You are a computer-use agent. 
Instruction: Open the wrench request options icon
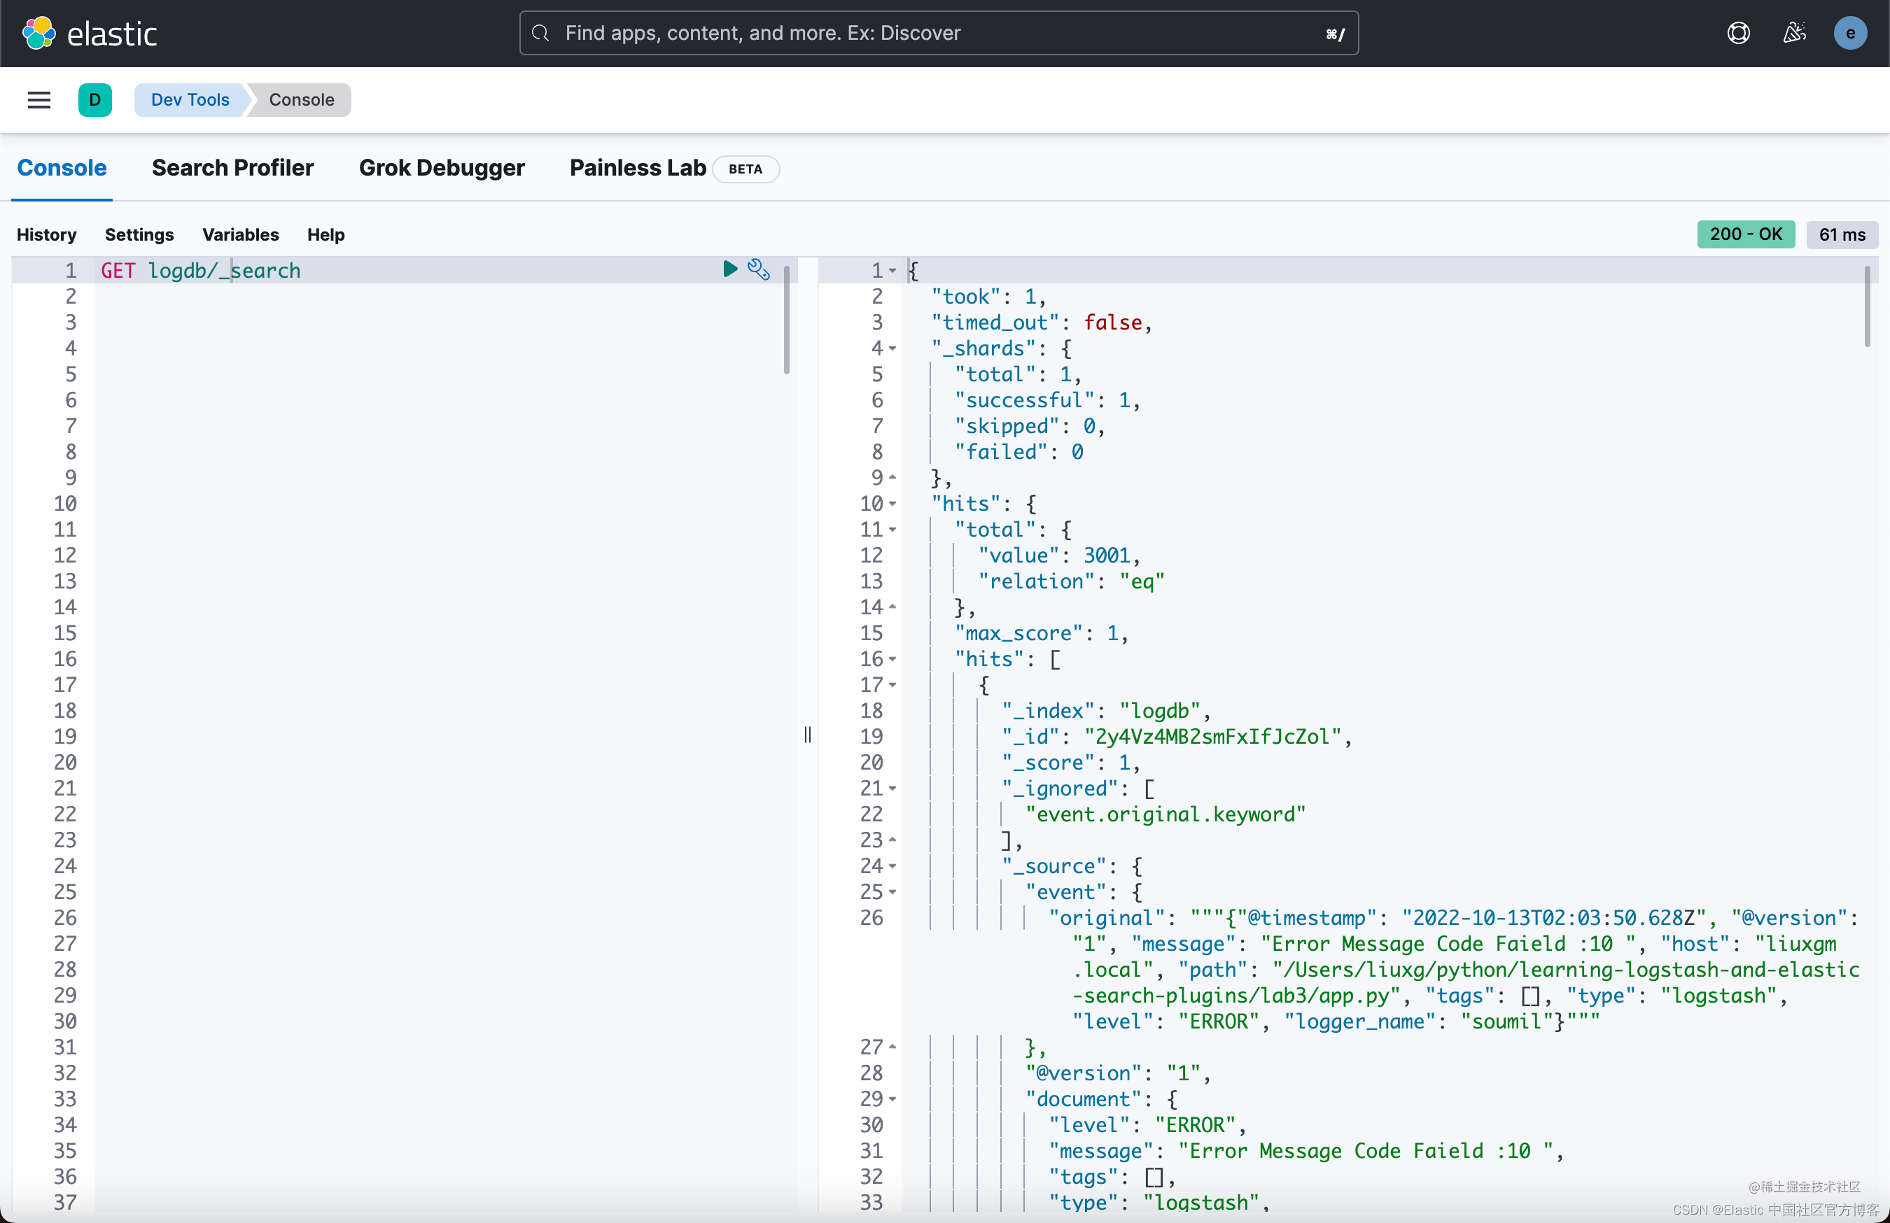pos(758,269)
